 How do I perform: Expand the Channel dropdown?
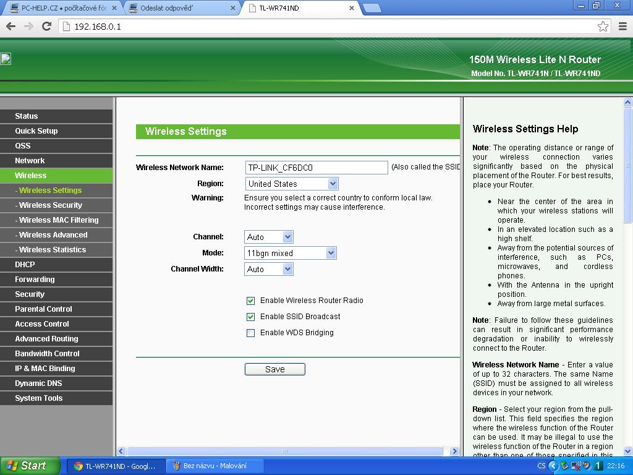[269, 237]
